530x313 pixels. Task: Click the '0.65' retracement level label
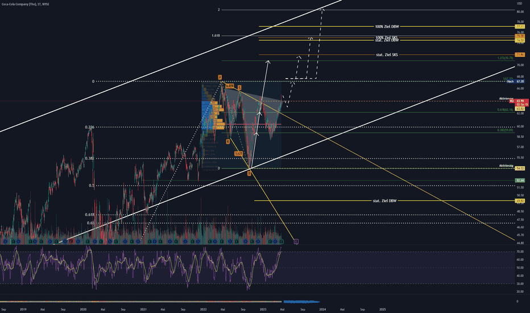(90, 223)
